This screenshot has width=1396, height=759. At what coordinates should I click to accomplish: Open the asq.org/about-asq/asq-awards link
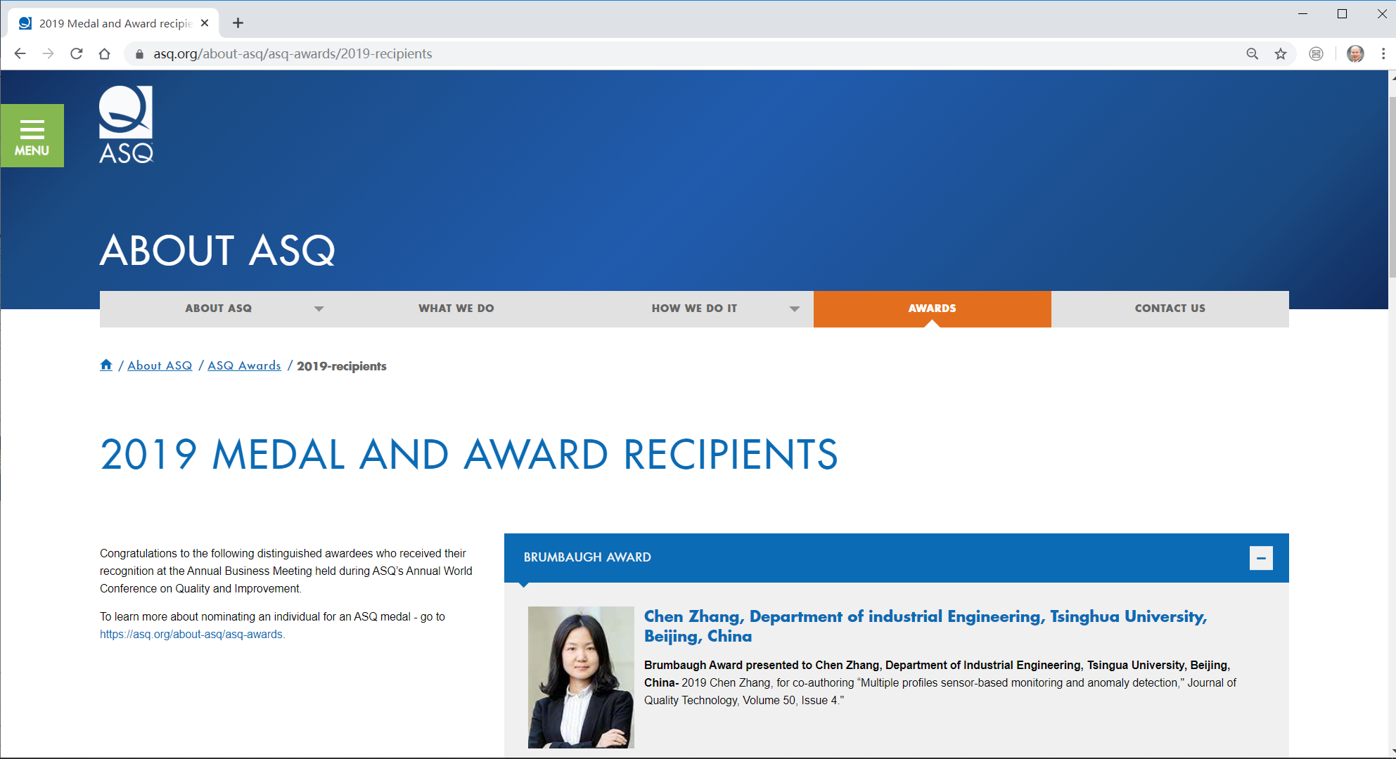[192, 634]
